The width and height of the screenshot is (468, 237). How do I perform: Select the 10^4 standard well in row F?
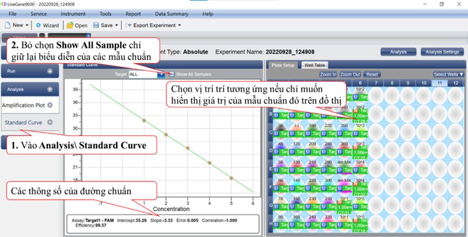point(360,187)
